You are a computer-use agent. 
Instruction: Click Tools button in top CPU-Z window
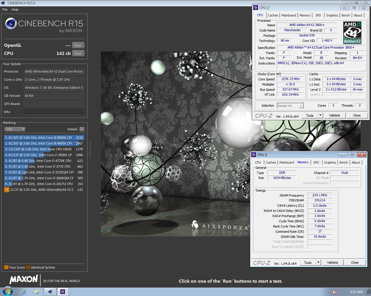coord(310,115)
